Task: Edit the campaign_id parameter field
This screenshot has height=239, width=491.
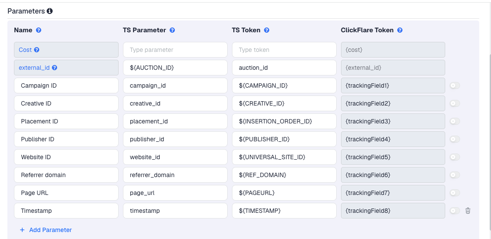Action: (x=175, y=85)
